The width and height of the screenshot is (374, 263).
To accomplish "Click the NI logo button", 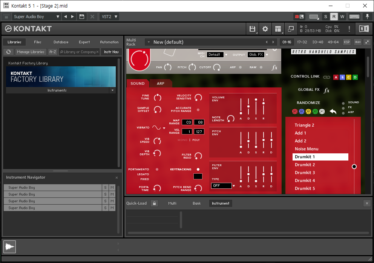I will point(364,29).
